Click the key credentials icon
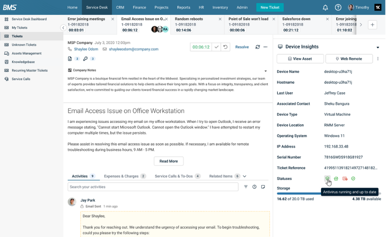 85,59
